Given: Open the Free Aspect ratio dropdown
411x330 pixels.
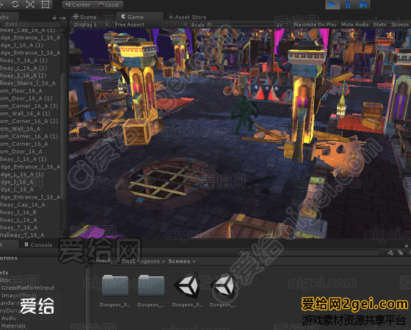Looking at the screenshot, I should point(130,25).
